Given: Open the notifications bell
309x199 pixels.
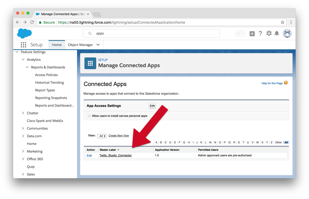Looking at the screenshot, I should 277,33.
